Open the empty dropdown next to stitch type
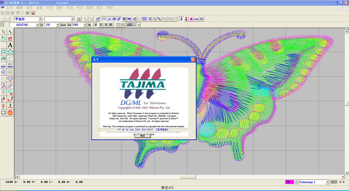The height and width of the screenshot is (191, 349). coord(72,19)
